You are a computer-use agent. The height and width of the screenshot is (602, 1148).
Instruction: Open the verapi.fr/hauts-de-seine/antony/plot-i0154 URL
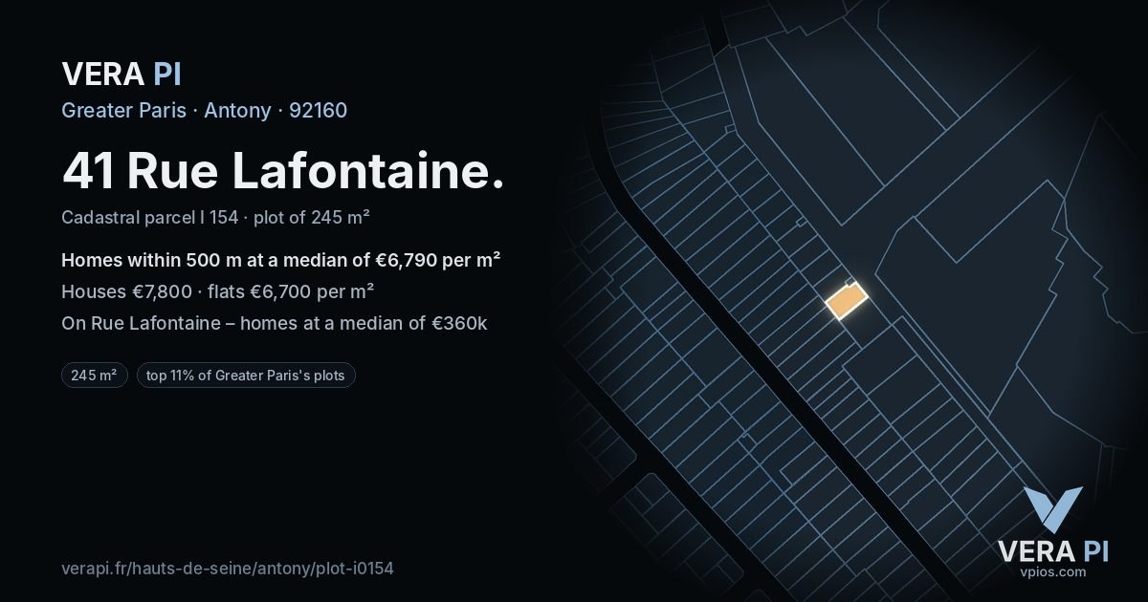(x=228, y=569)
